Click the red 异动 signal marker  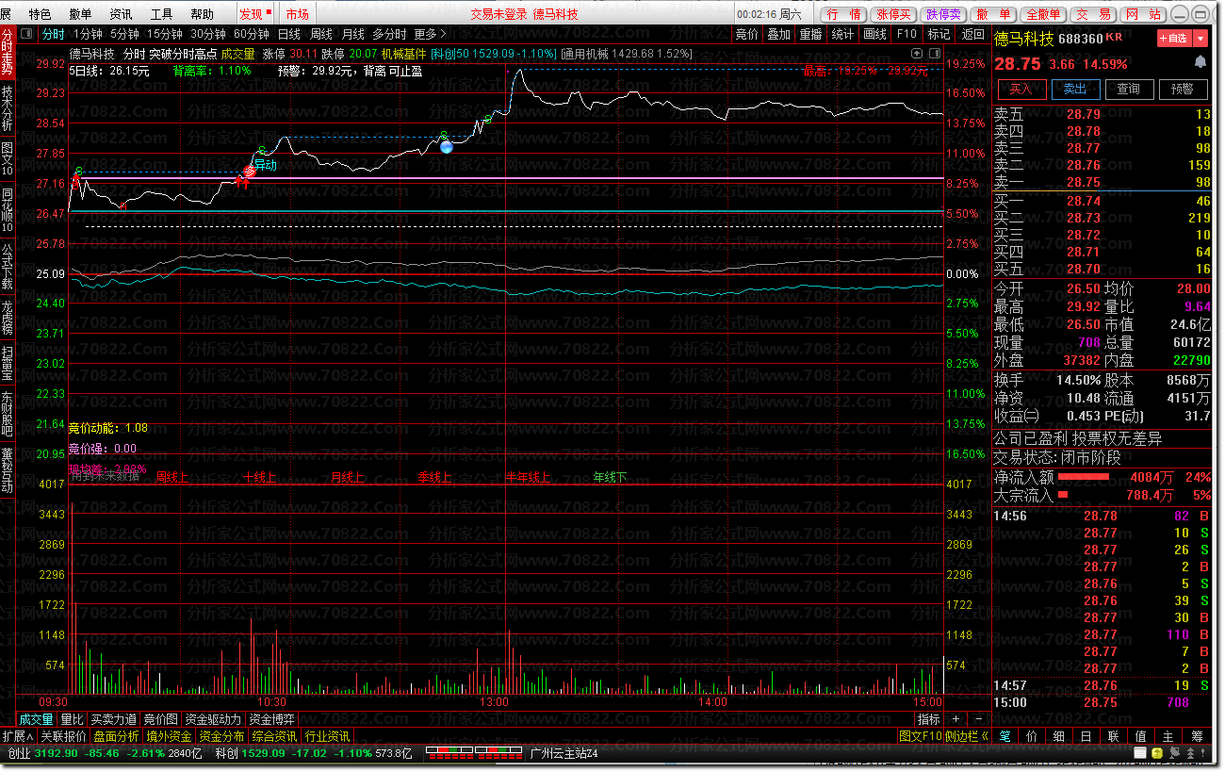tap(250, 171)
